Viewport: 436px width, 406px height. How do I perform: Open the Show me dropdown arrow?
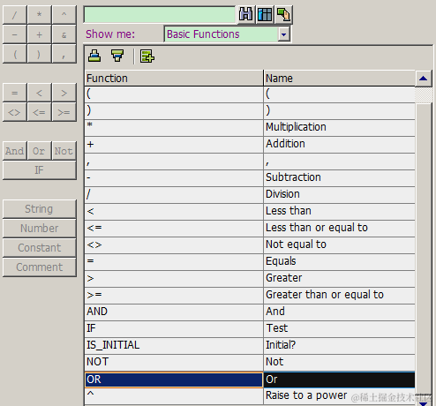[283, 34]
